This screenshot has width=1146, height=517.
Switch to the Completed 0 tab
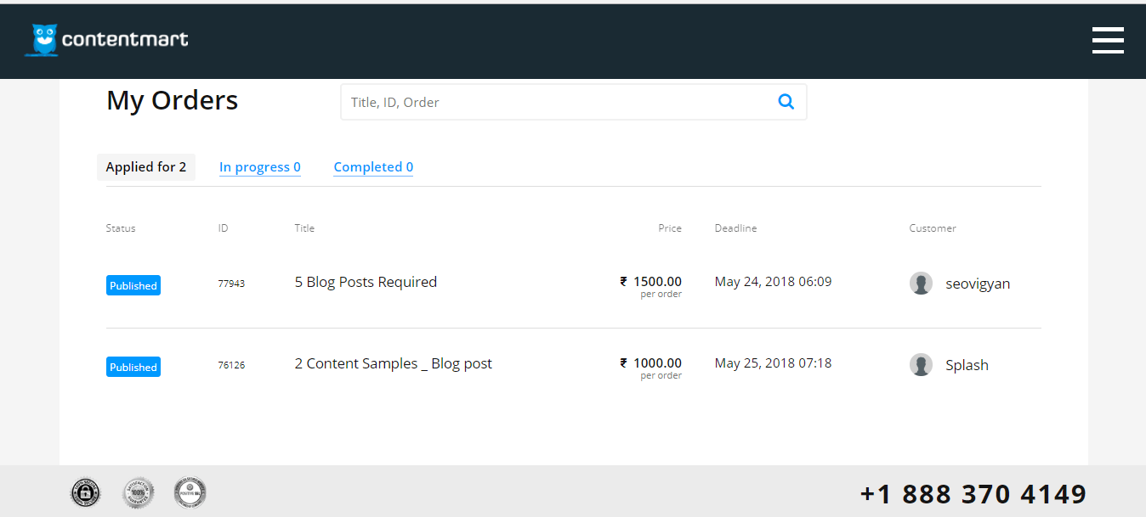tap(373, 167)
